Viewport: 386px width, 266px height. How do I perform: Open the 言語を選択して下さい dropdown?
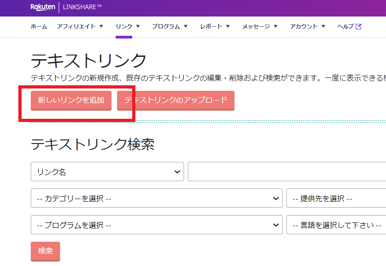pyautogui.click(x=336, y=225)
